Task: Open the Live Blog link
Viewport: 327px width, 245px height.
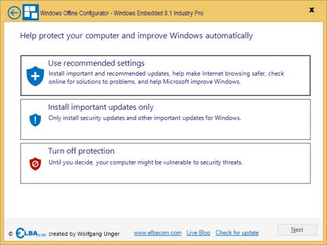Action: click(x=198, y=233)
